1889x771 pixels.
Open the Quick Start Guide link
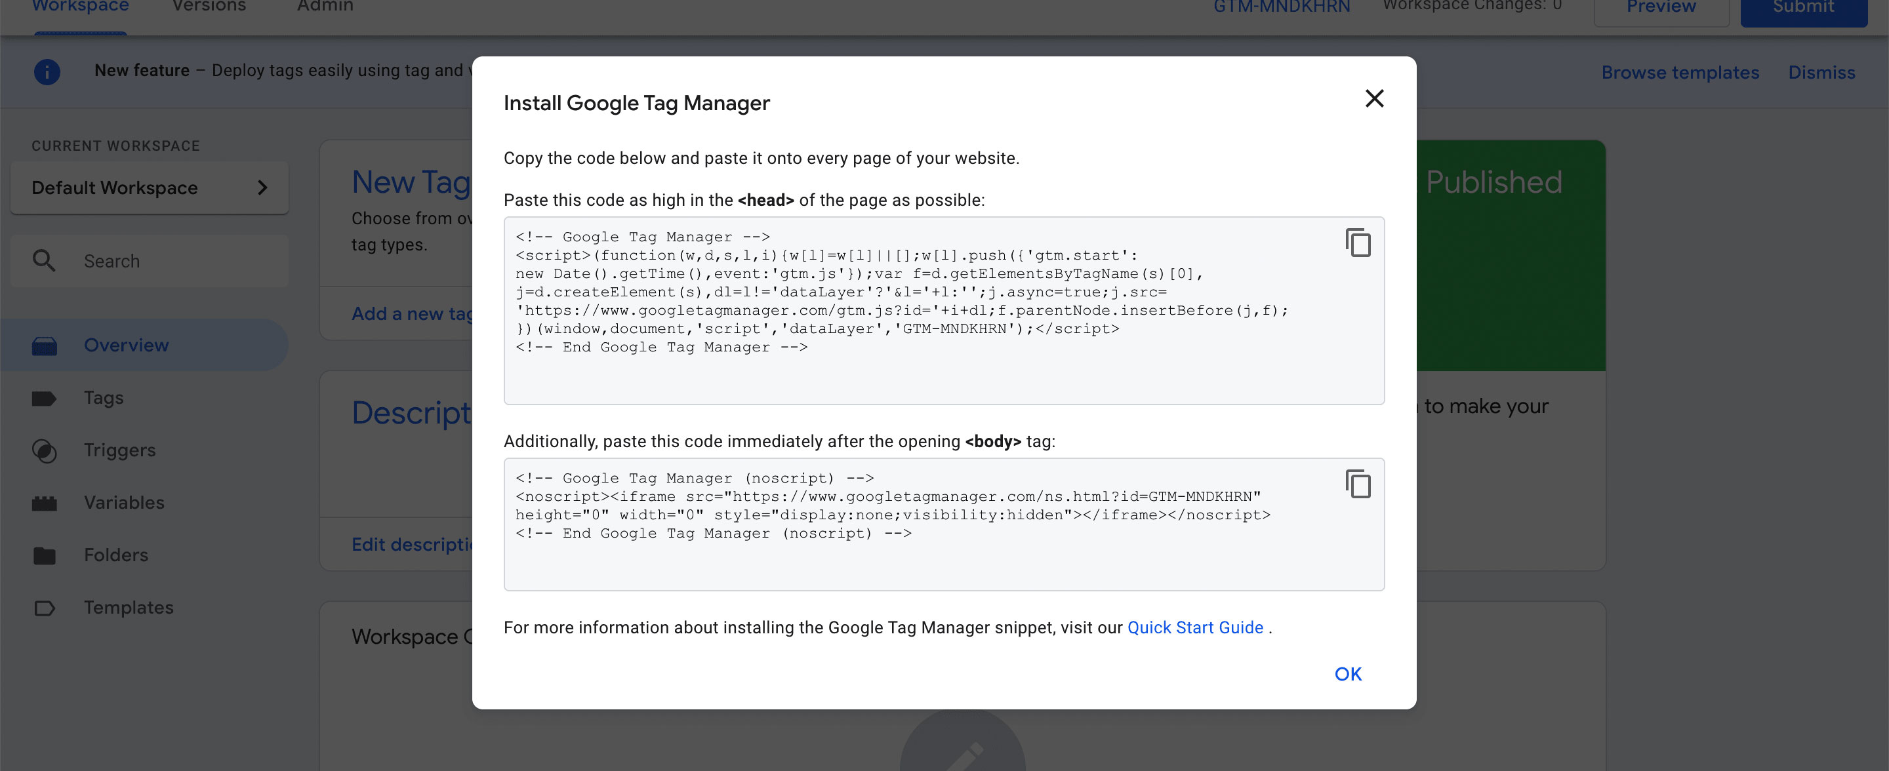[x=1194, y=627]
